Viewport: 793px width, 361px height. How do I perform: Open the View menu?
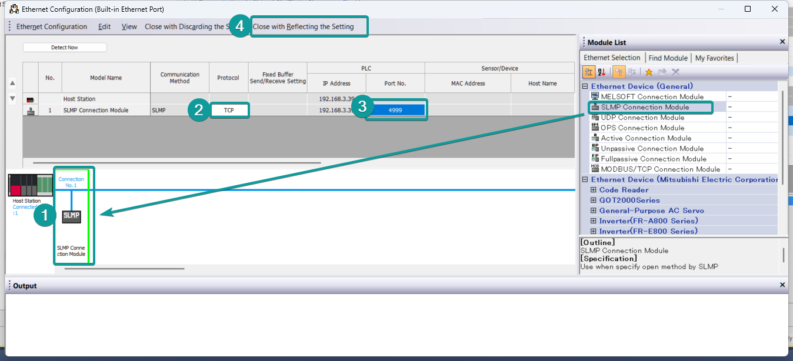coord(129,26)
